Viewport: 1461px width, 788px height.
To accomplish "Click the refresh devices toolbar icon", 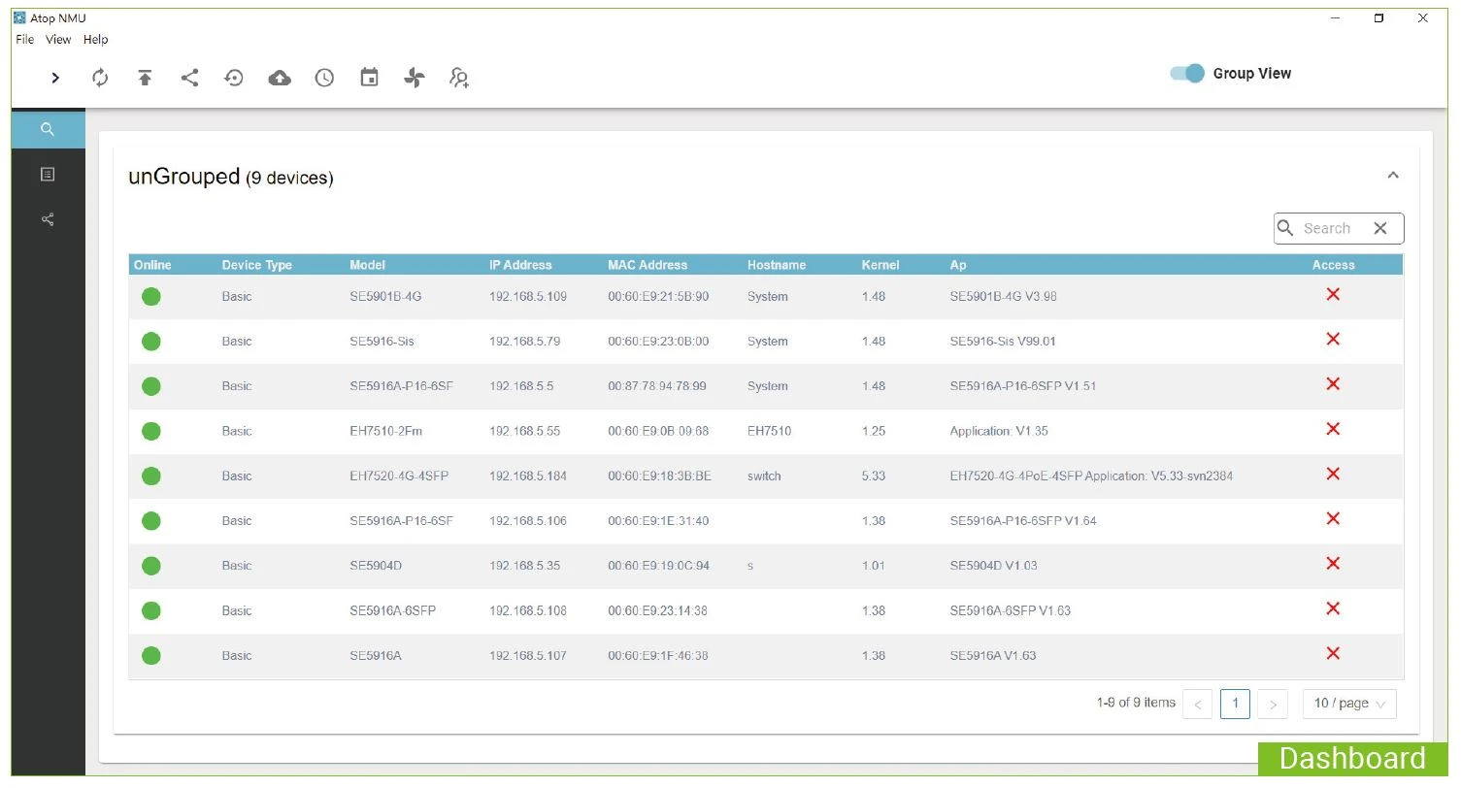I will coord(100,78).
